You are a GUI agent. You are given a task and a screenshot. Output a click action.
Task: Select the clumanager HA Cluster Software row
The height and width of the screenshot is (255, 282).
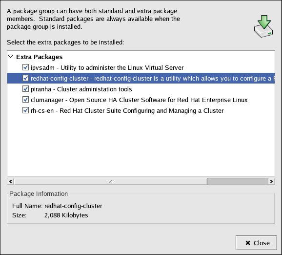(x=141, y=100)
